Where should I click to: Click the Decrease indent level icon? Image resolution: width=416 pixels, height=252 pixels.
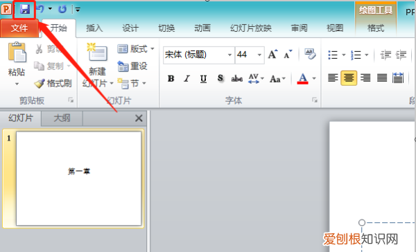tap(385, 55)
